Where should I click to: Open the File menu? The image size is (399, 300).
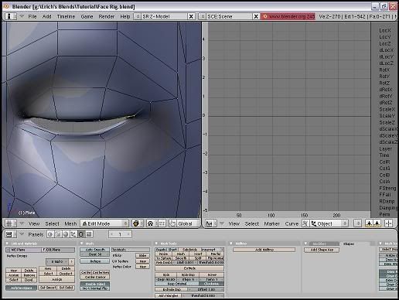[x=32, y=16]
